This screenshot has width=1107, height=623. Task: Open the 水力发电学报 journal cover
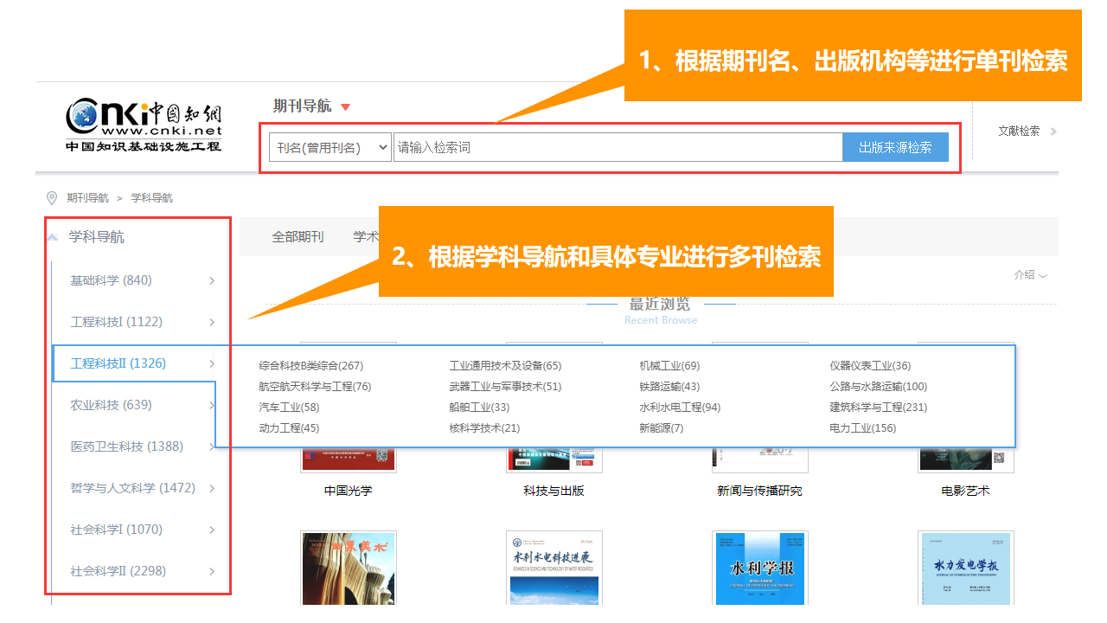click(x=965, y=568)
